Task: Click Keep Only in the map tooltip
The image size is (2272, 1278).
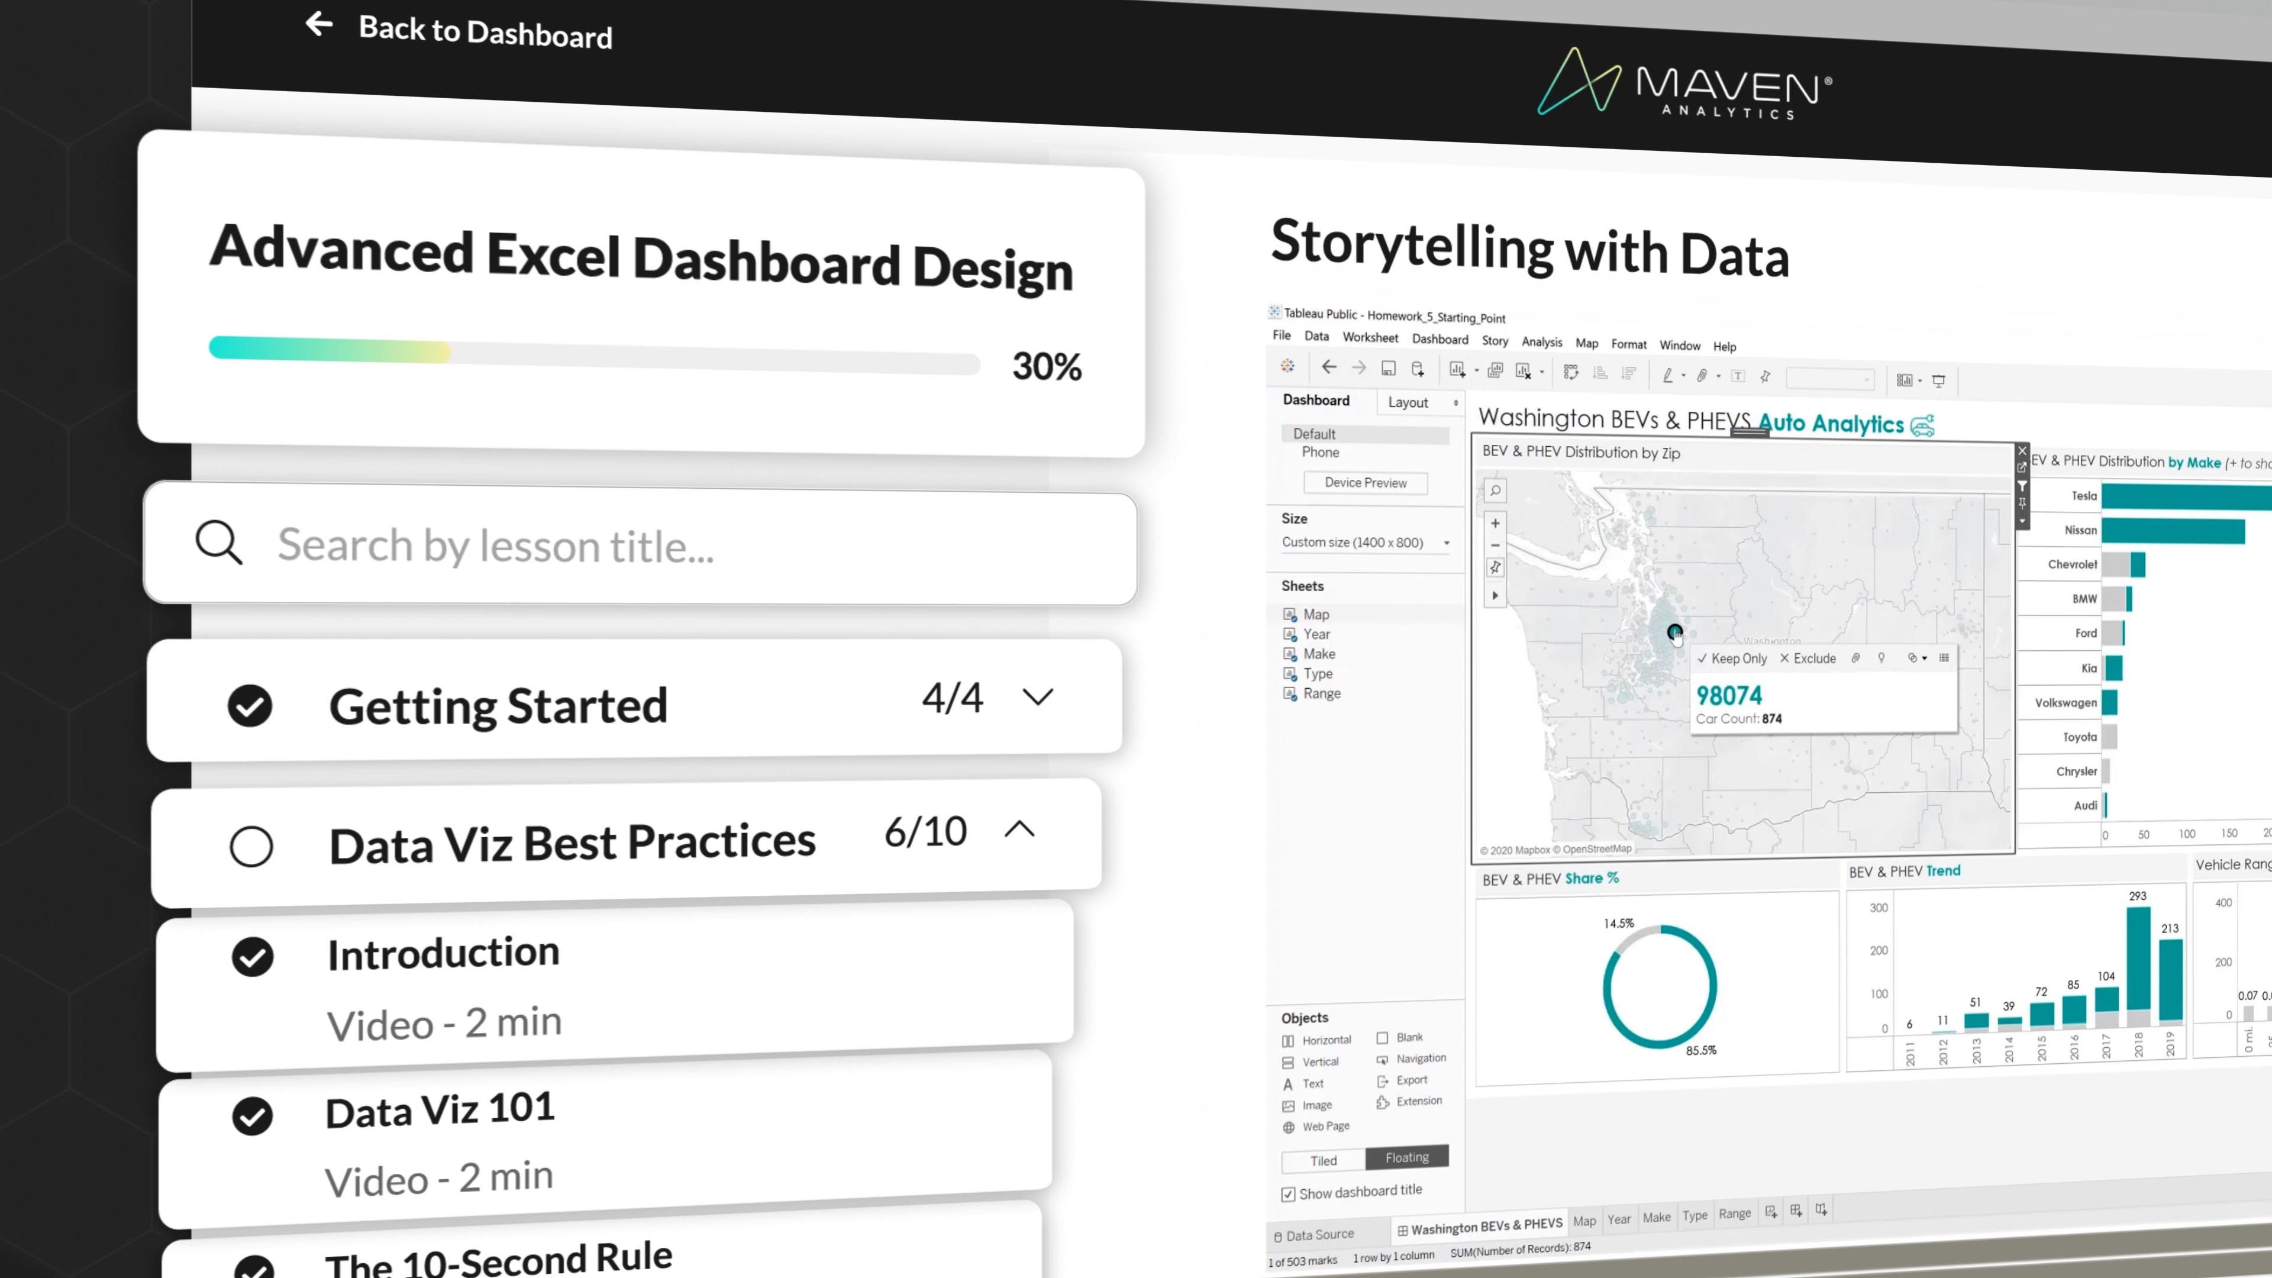Action: (x=1731, y=658)
